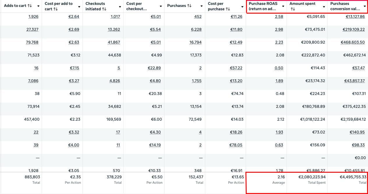
Task: Open the 16,794 purchases link
Action: [195, 42]
